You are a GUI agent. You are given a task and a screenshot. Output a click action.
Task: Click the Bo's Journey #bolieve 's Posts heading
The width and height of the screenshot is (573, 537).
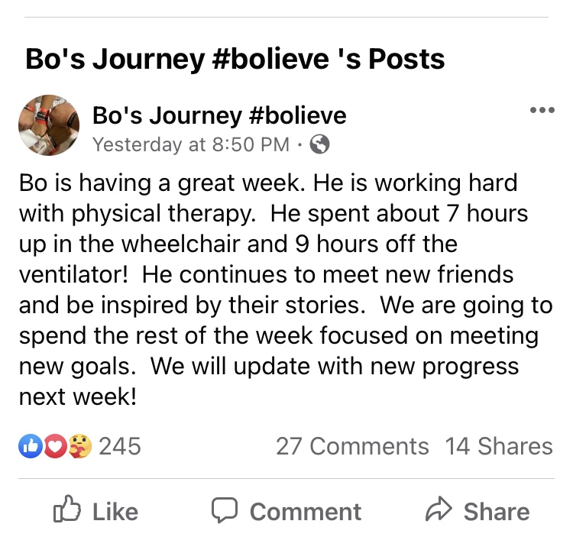click(x=235, y=59)
